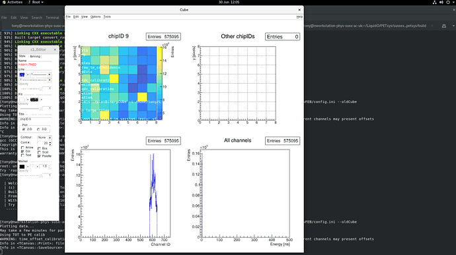This screenshot has height=255, width=456.
Task: Click the Title field containing chipID 9
Action: pos(35,119)
